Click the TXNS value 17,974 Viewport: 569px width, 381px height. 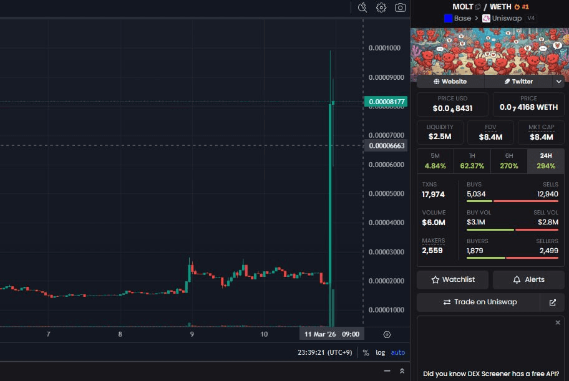(x=433, y=195)
